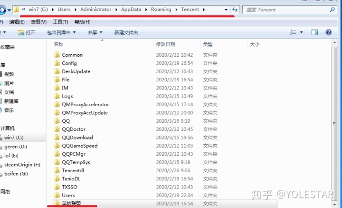Sort by 大小 column header
The width and height of the screenshot is (342, 208).
255,44
